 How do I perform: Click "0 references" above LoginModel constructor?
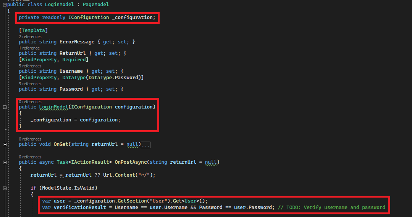pyautogui.click(x=30, y=102)
